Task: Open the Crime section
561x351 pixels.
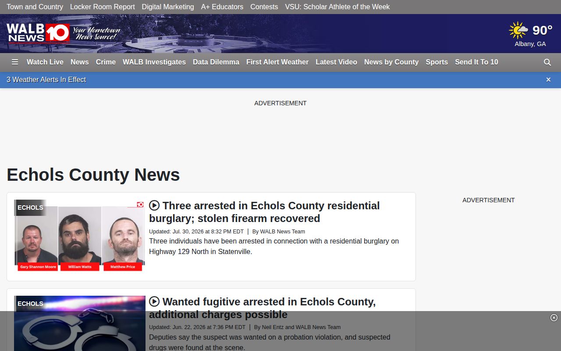Action: tap(106, 62)
